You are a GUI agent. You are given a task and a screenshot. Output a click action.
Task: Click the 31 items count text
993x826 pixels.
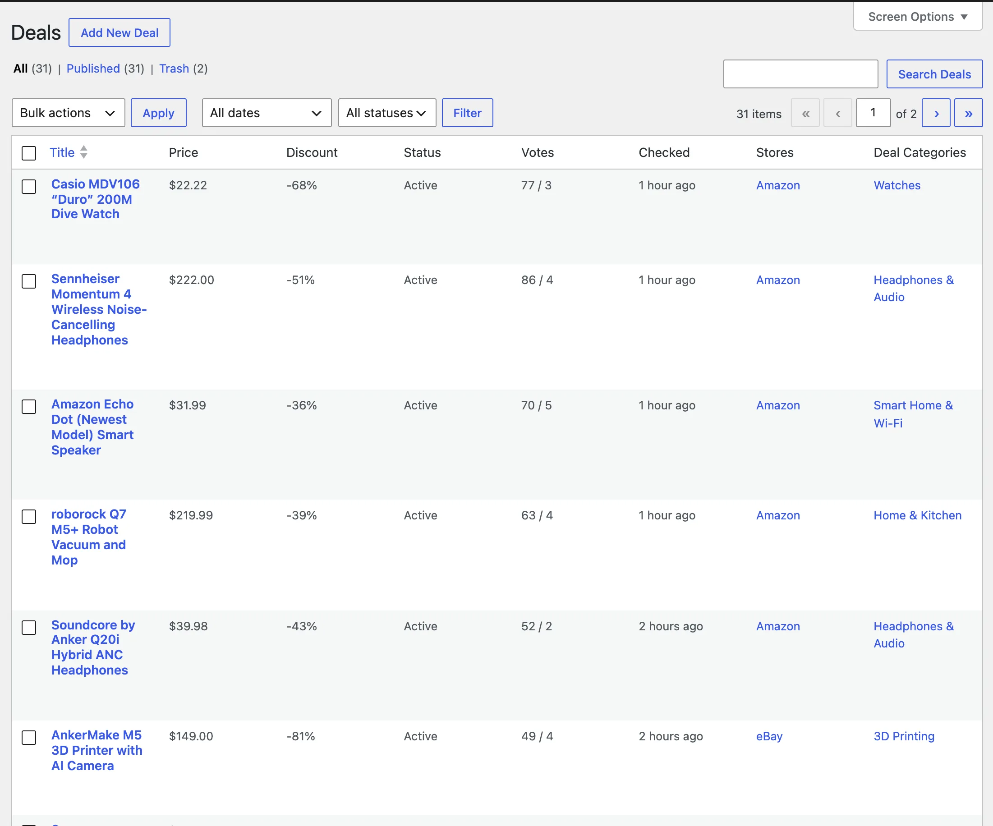(x=759, y=114)
